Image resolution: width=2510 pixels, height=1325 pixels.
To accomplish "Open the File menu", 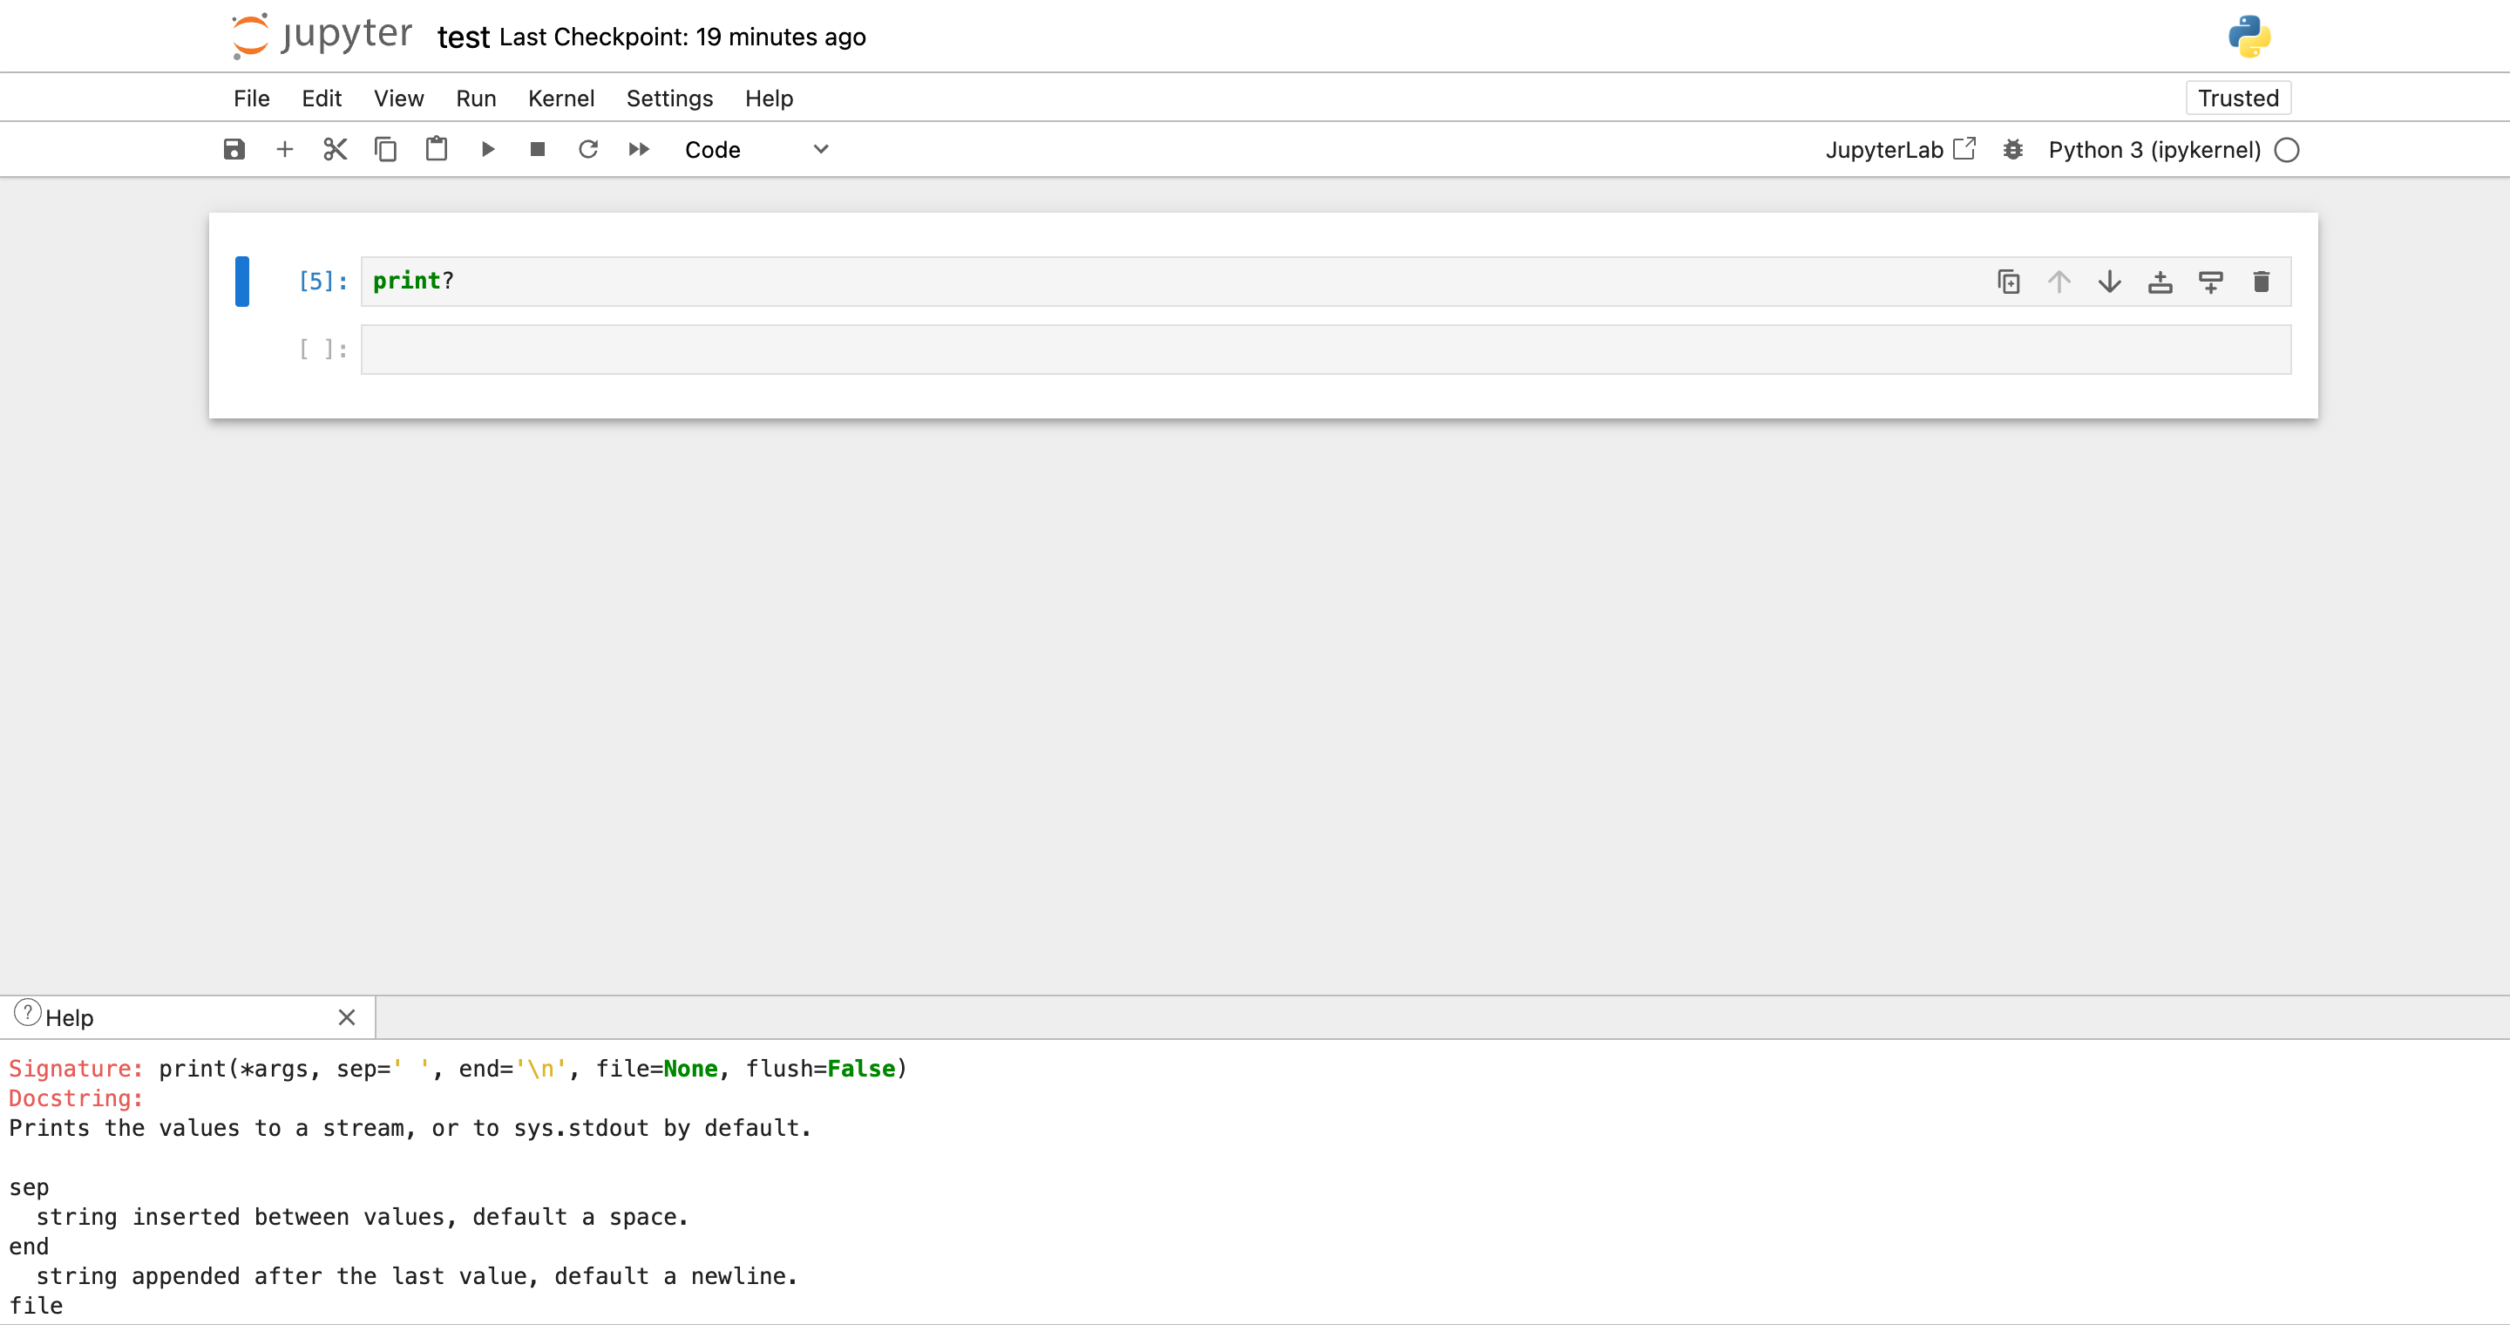I will (x=251, y=99).
